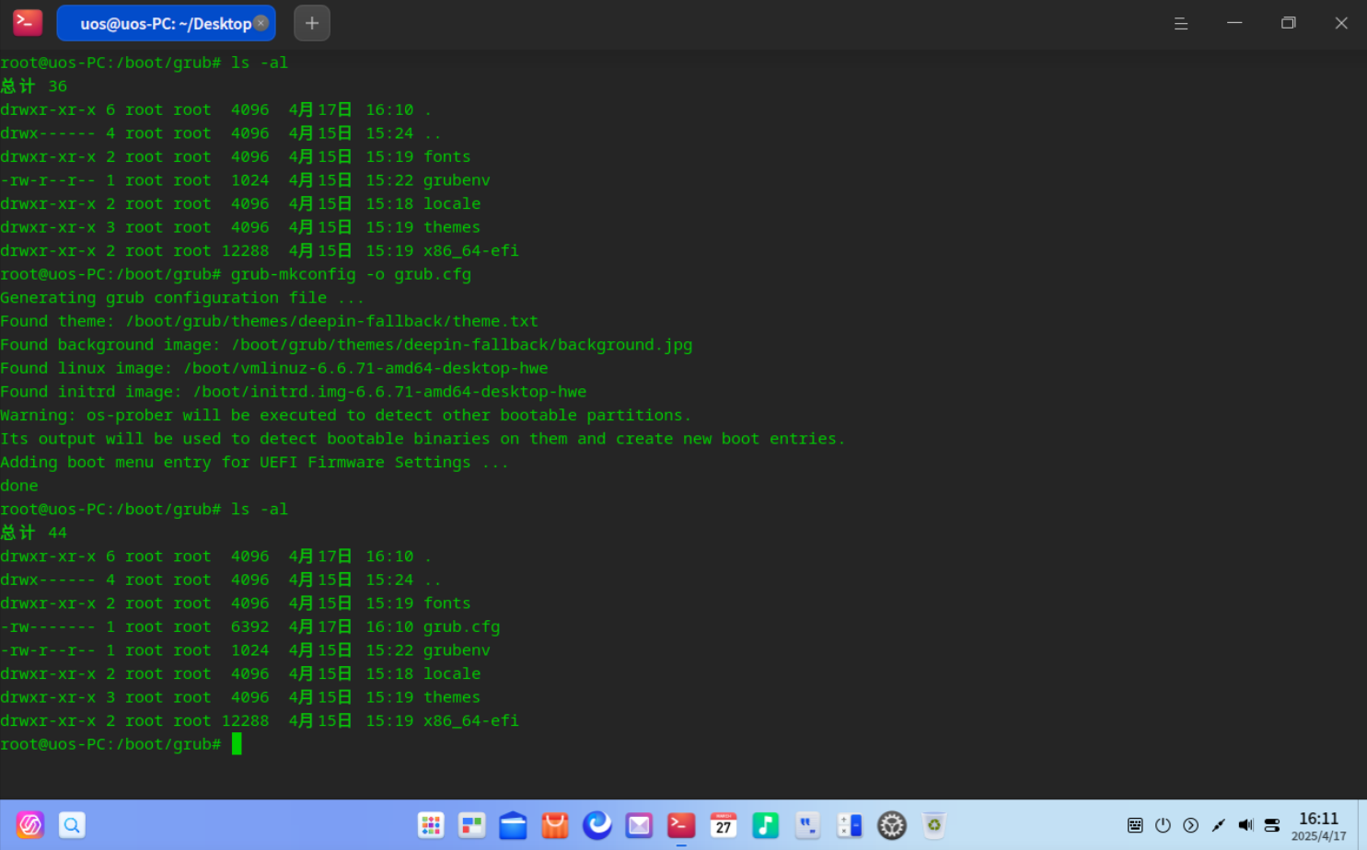Open system settings gear from the dock
Viewport: 1367px width, 850px height.
(891, 825)
